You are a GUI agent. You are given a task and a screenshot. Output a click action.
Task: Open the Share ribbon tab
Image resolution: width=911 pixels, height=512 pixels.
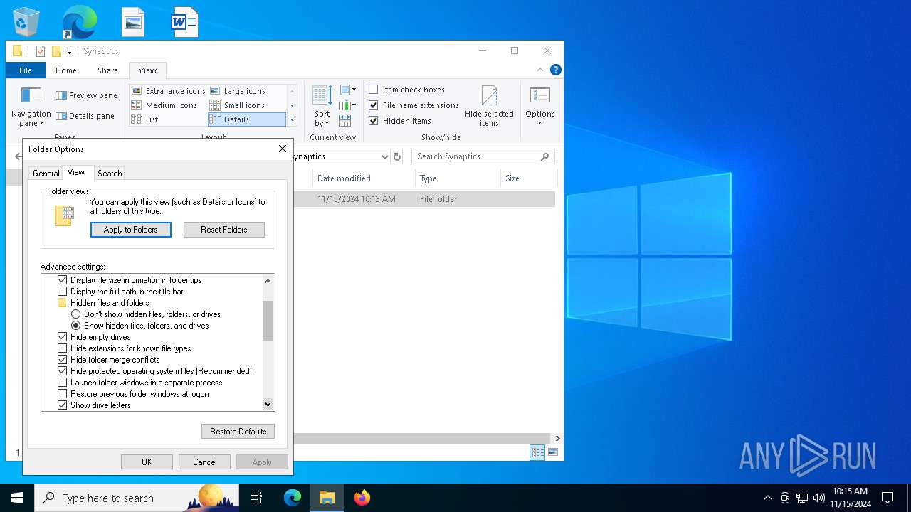pyautogui.click(x=107, y=70)
